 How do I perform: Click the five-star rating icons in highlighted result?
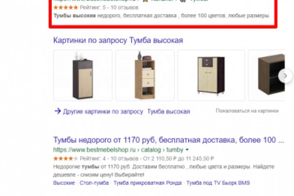pyautogui.click(x=65, y=7)
